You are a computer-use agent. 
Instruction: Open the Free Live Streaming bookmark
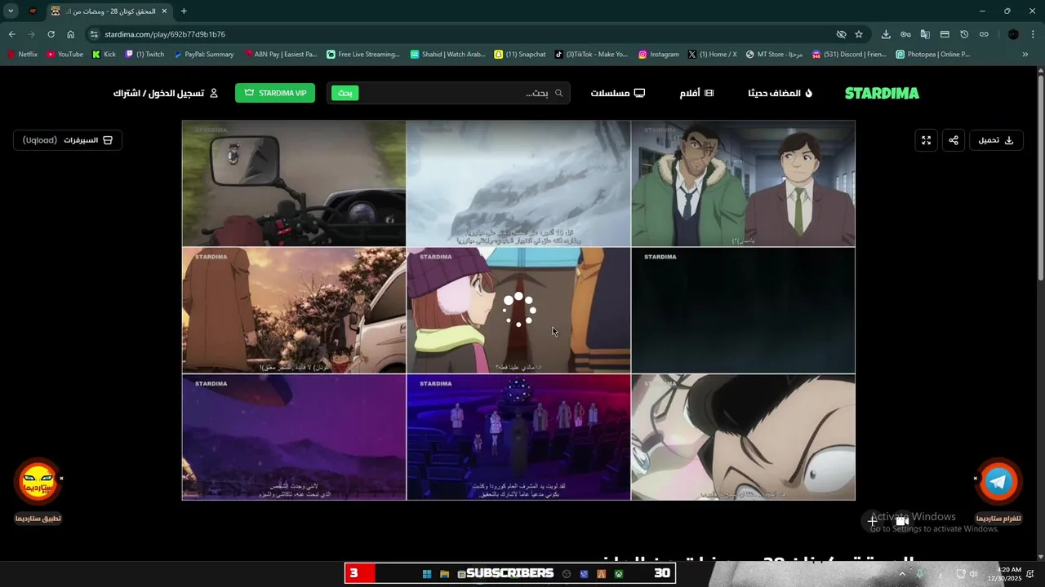363,55
